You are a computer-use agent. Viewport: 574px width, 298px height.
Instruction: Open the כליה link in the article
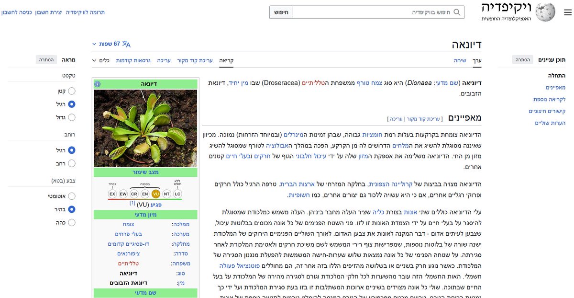[x=377, y=213]
